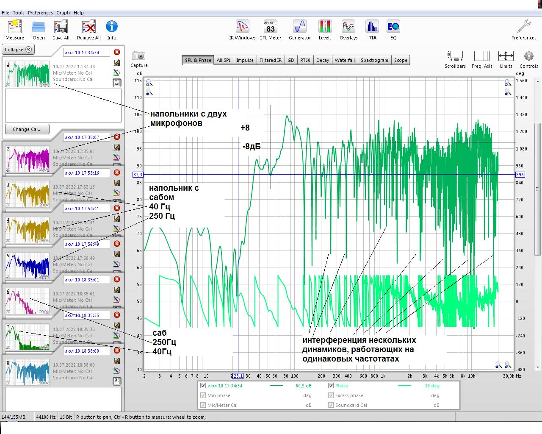Click the Capture camera icon
Screen dimensions: 542x434
(x=139, y=56)
